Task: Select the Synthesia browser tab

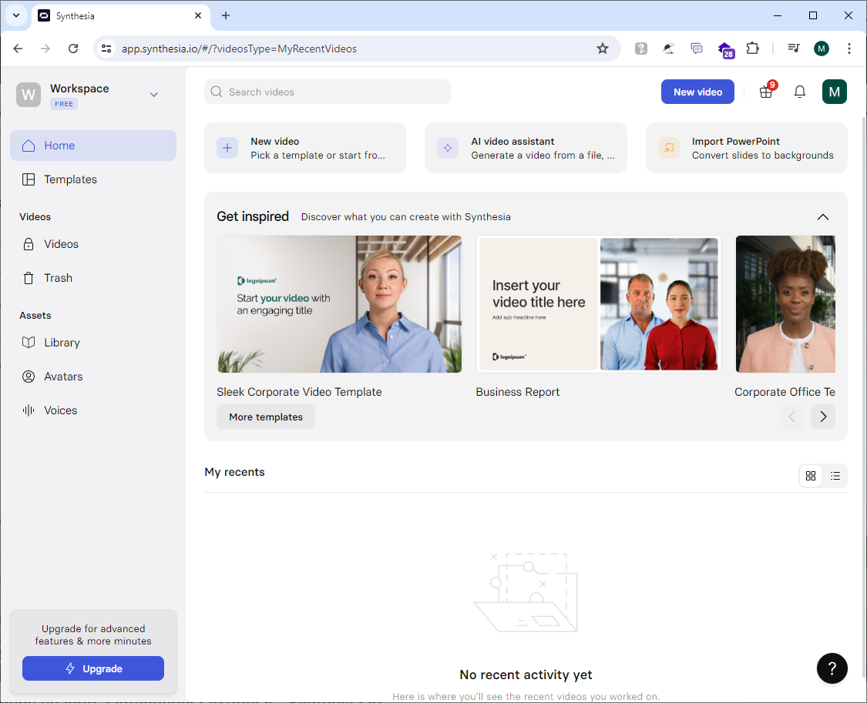Action: (120, 15)
